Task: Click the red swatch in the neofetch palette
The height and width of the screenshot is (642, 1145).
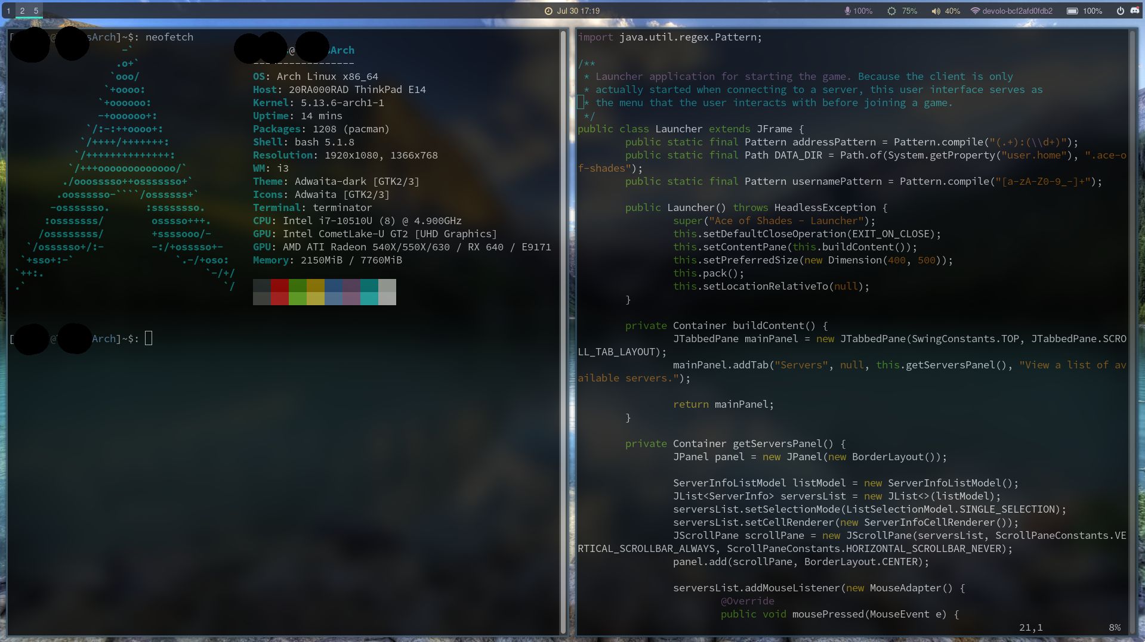Action: pyautogui.click(x=280, y=292)
